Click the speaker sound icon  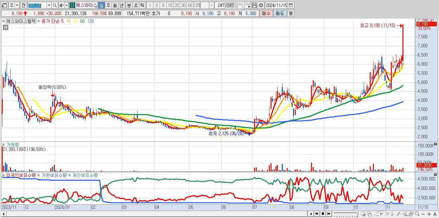pos(61,5)
